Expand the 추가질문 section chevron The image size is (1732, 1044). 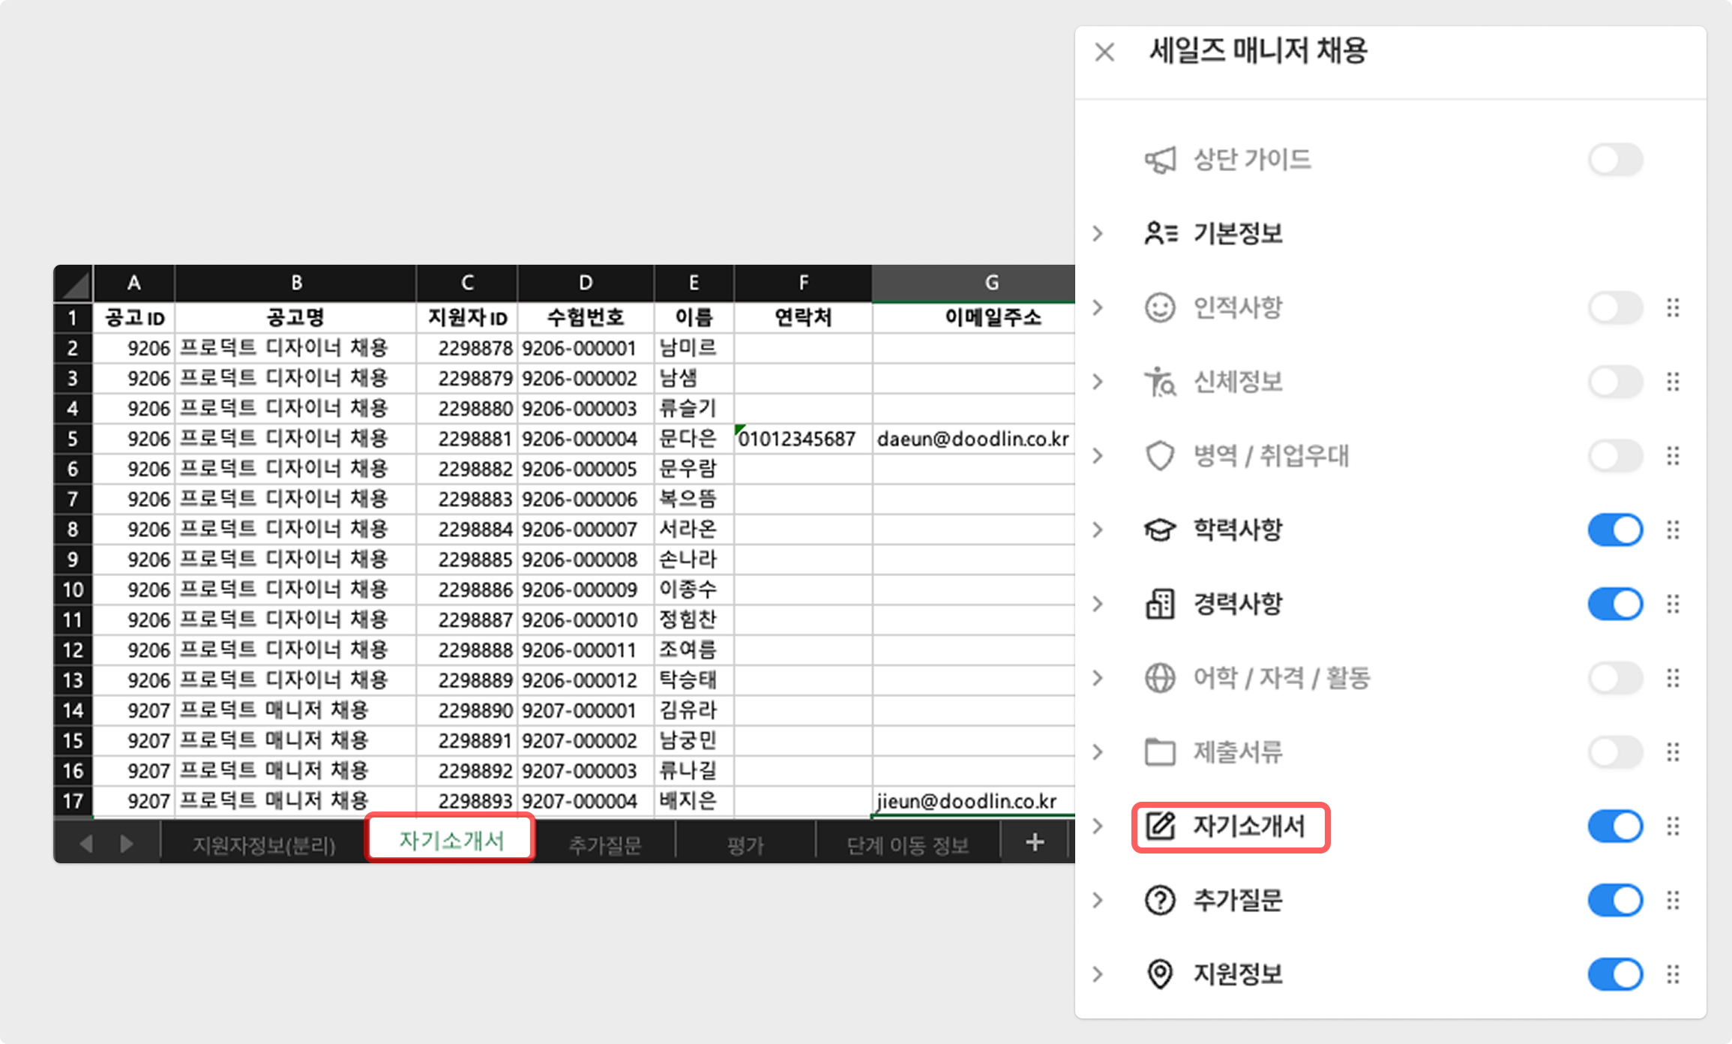point(1098,900)
